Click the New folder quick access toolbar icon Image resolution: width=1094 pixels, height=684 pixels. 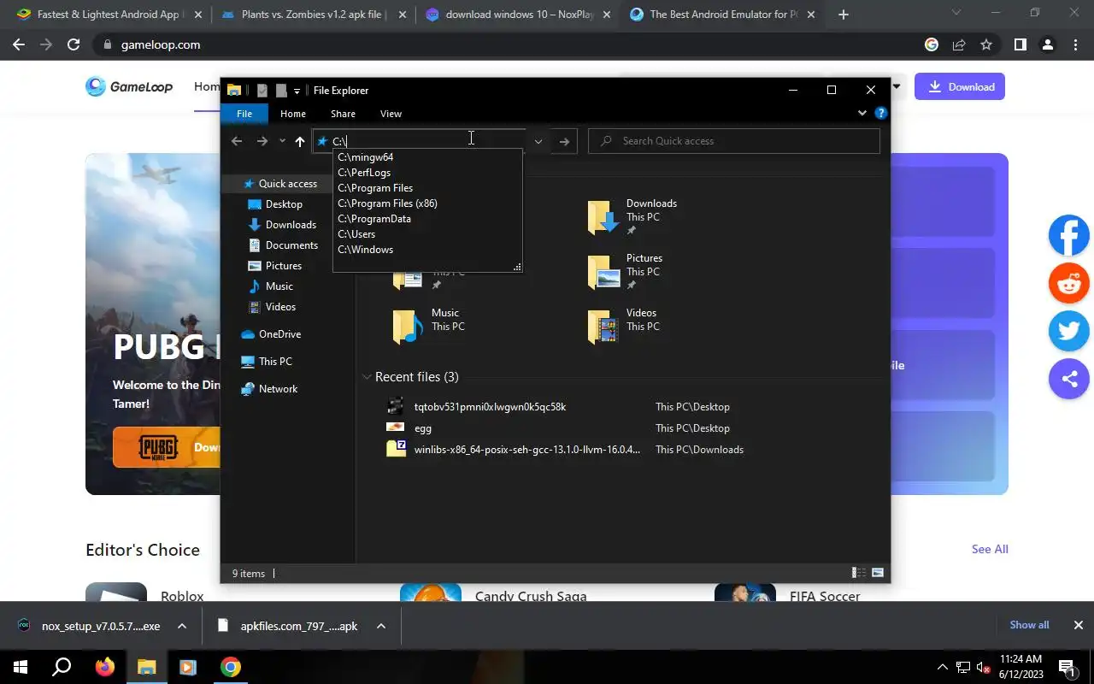click(x=280, y=91)
